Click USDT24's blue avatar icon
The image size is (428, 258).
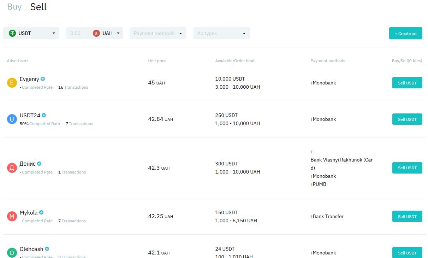click(x=12, y=119)
